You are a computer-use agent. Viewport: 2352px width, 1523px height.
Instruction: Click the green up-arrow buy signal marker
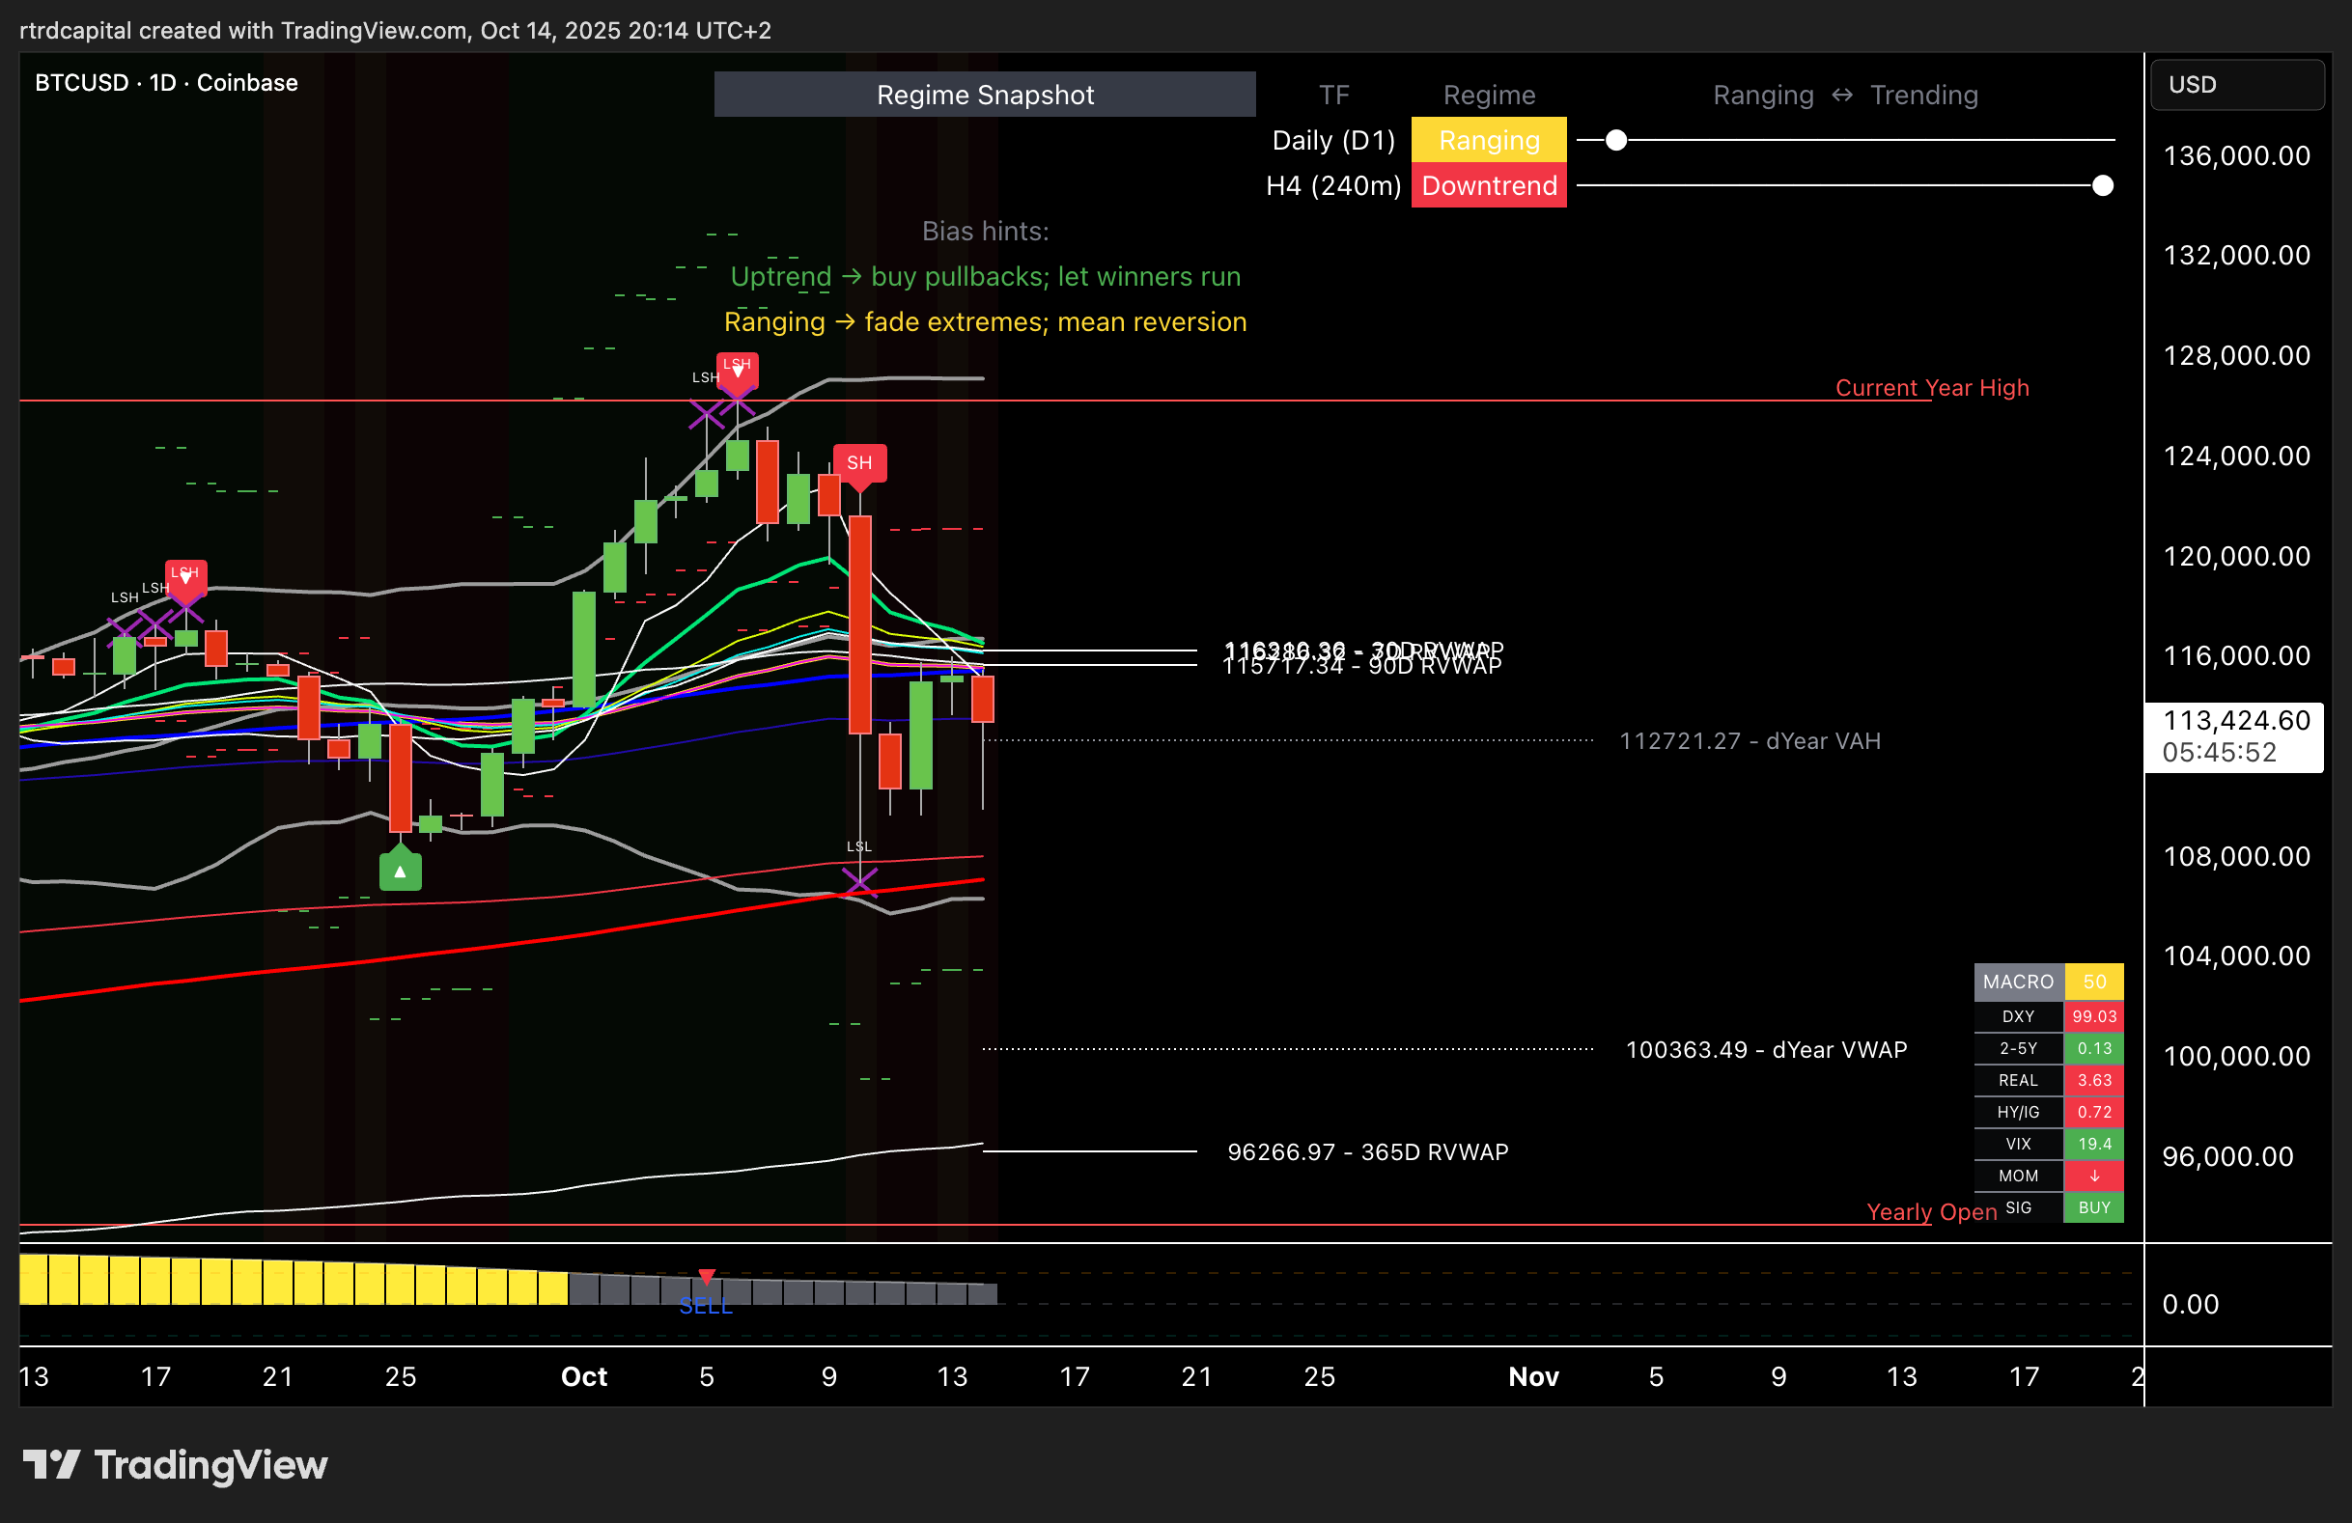pos(401,872)
